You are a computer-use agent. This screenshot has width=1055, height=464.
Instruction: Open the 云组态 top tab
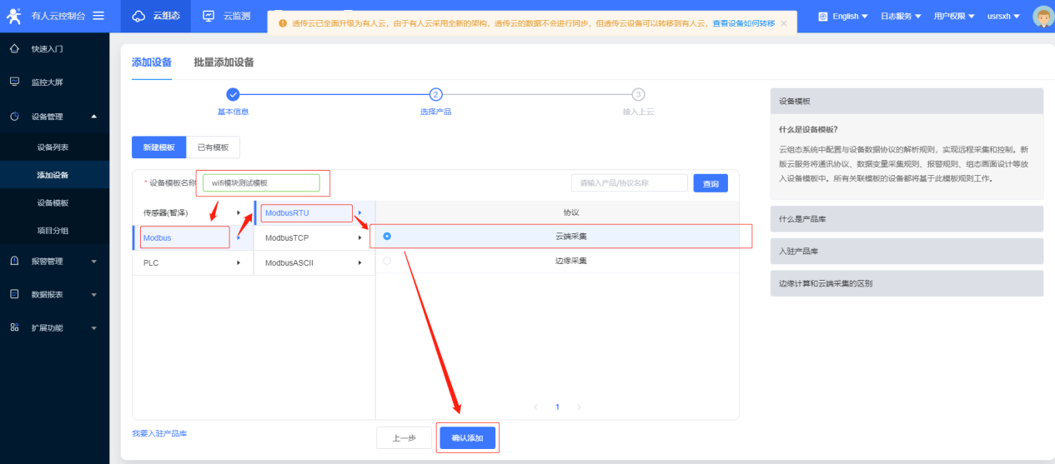tap(156, 16)
